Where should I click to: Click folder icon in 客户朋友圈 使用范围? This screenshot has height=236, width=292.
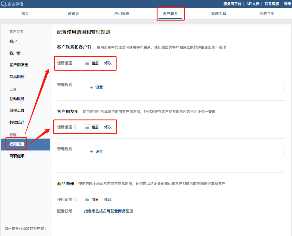click(87, 127)
